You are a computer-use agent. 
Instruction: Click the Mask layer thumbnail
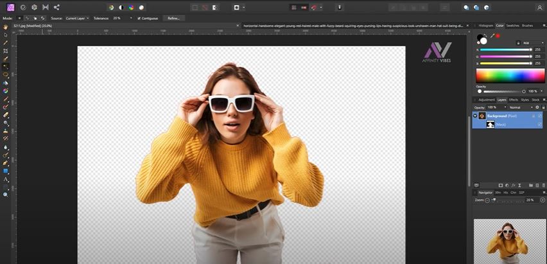[491, 125]
